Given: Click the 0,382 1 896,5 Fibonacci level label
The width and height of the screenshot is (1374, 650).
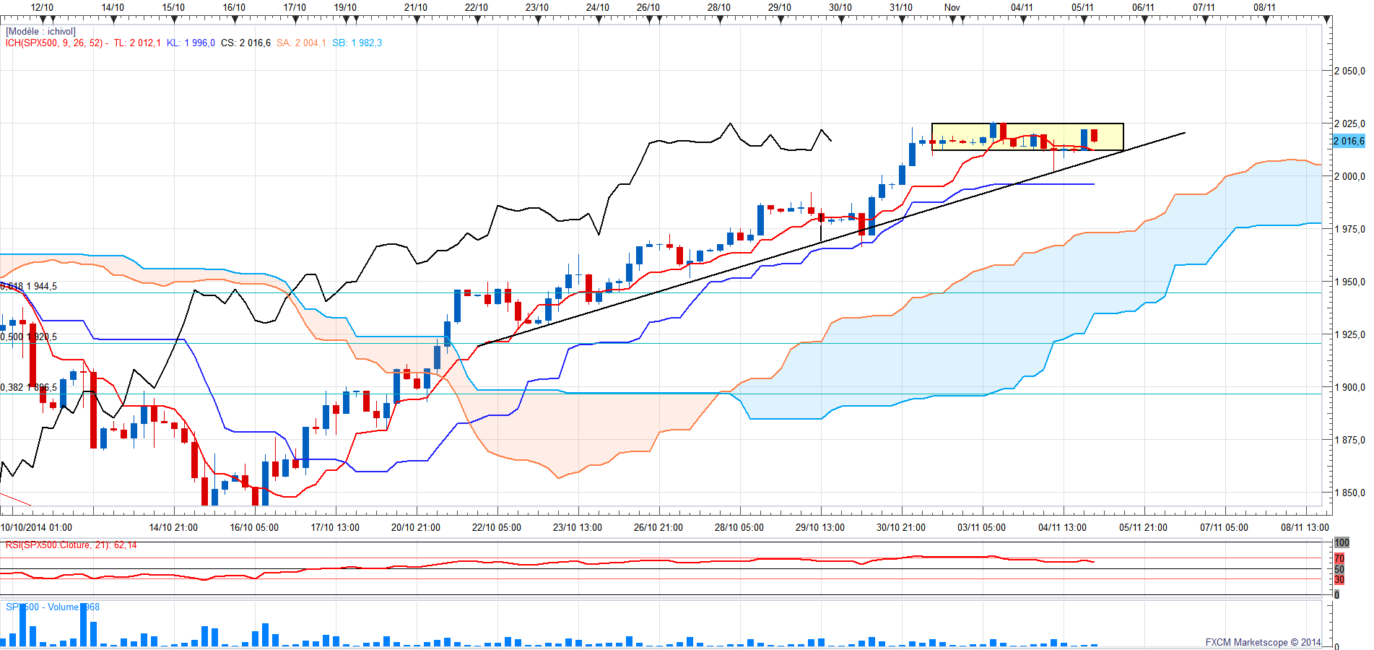Looking at the screenshot, I should click(29, 388).
